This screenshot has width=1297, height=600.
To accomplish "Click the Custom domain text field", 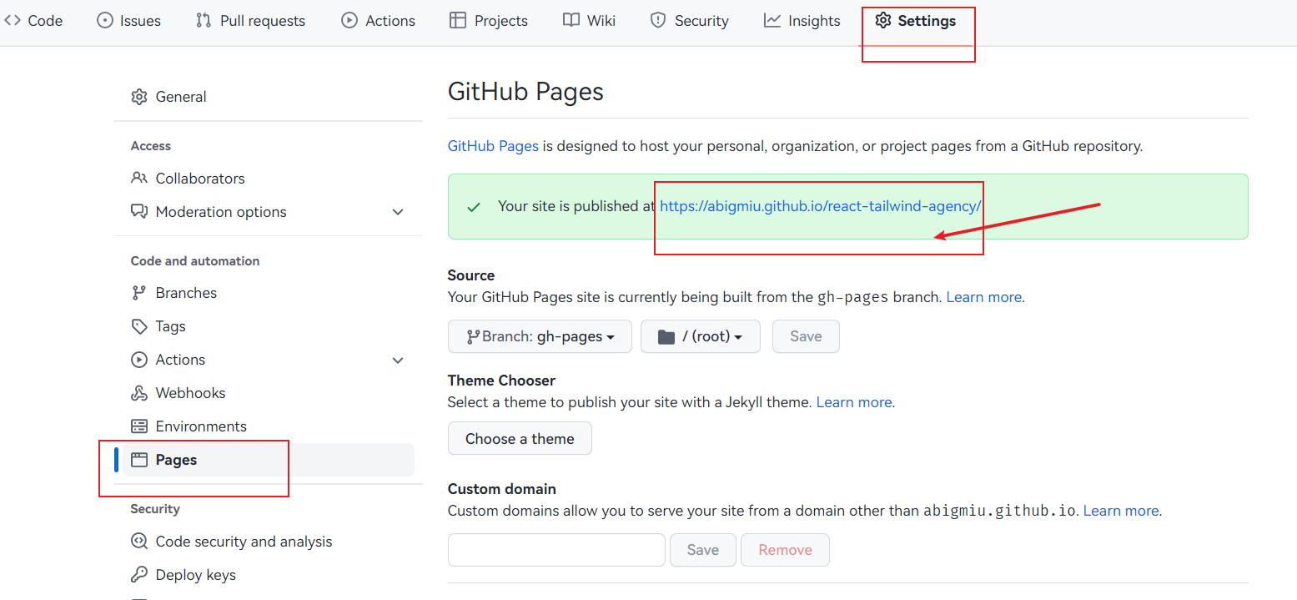I will point(556,550).
